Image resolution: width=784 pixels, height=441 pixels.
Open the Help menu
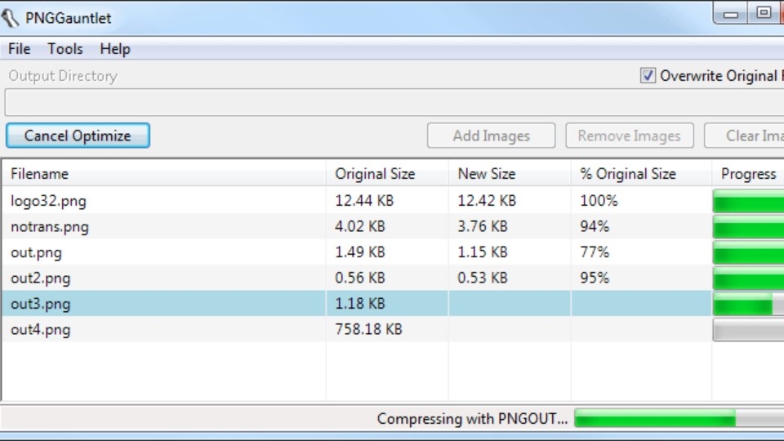(115, 49)
